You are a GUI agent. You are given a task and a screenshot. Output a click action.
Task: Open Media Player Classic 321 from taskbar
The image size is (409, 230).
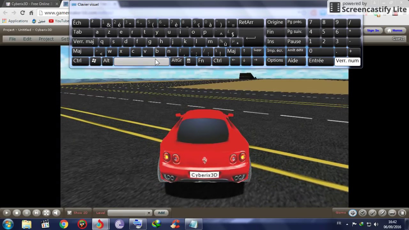(45, 224)
